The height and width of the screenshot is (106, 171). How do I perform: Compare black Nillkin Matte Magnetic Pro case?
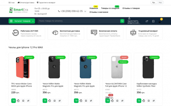60,101
